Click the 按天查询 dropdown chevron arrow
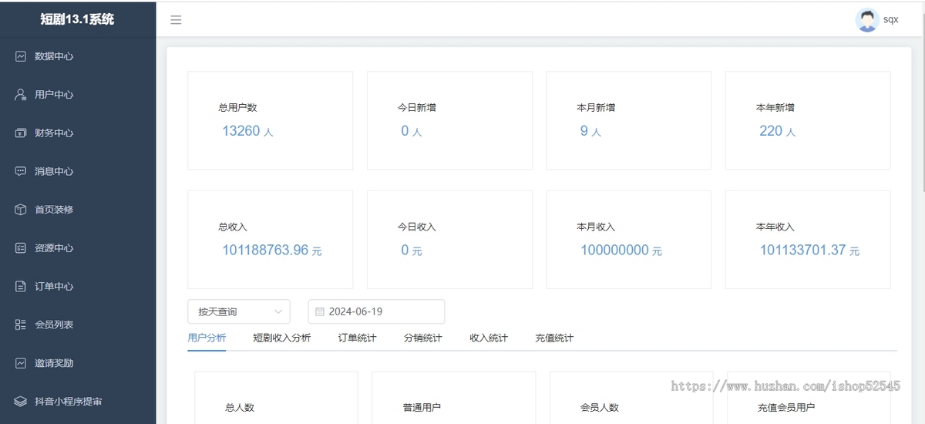 278,311
